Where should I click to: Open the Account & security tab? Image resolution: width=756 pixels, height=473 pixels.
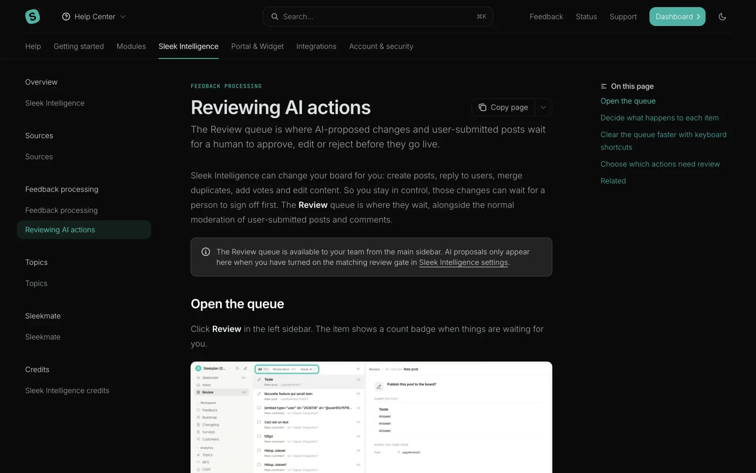(x=381, y=46)
